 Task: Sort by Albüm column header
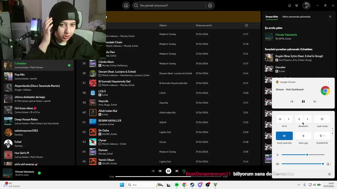click(163, 25)
